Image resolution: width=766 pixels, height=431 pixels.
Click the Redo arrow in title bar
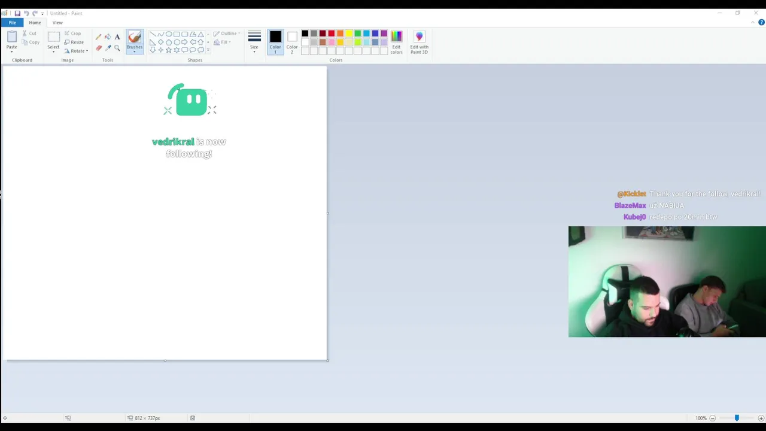point(35,13)
